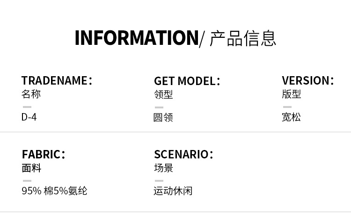Click the gray dash above D-4
The width and height of the screenshot is (351, 214).
27,107
